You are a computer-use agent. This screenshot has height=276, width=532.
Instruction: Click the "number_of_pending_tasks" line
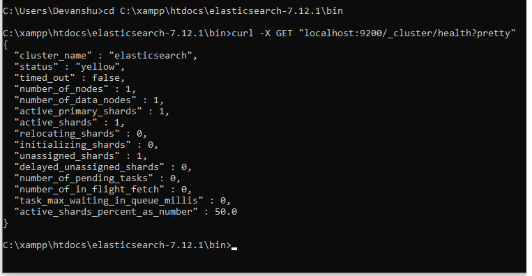click(x=98, y=178)
